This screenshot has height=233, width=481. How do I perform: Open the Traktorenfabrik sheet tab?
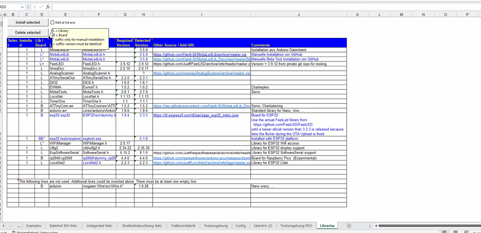[183, 226]
